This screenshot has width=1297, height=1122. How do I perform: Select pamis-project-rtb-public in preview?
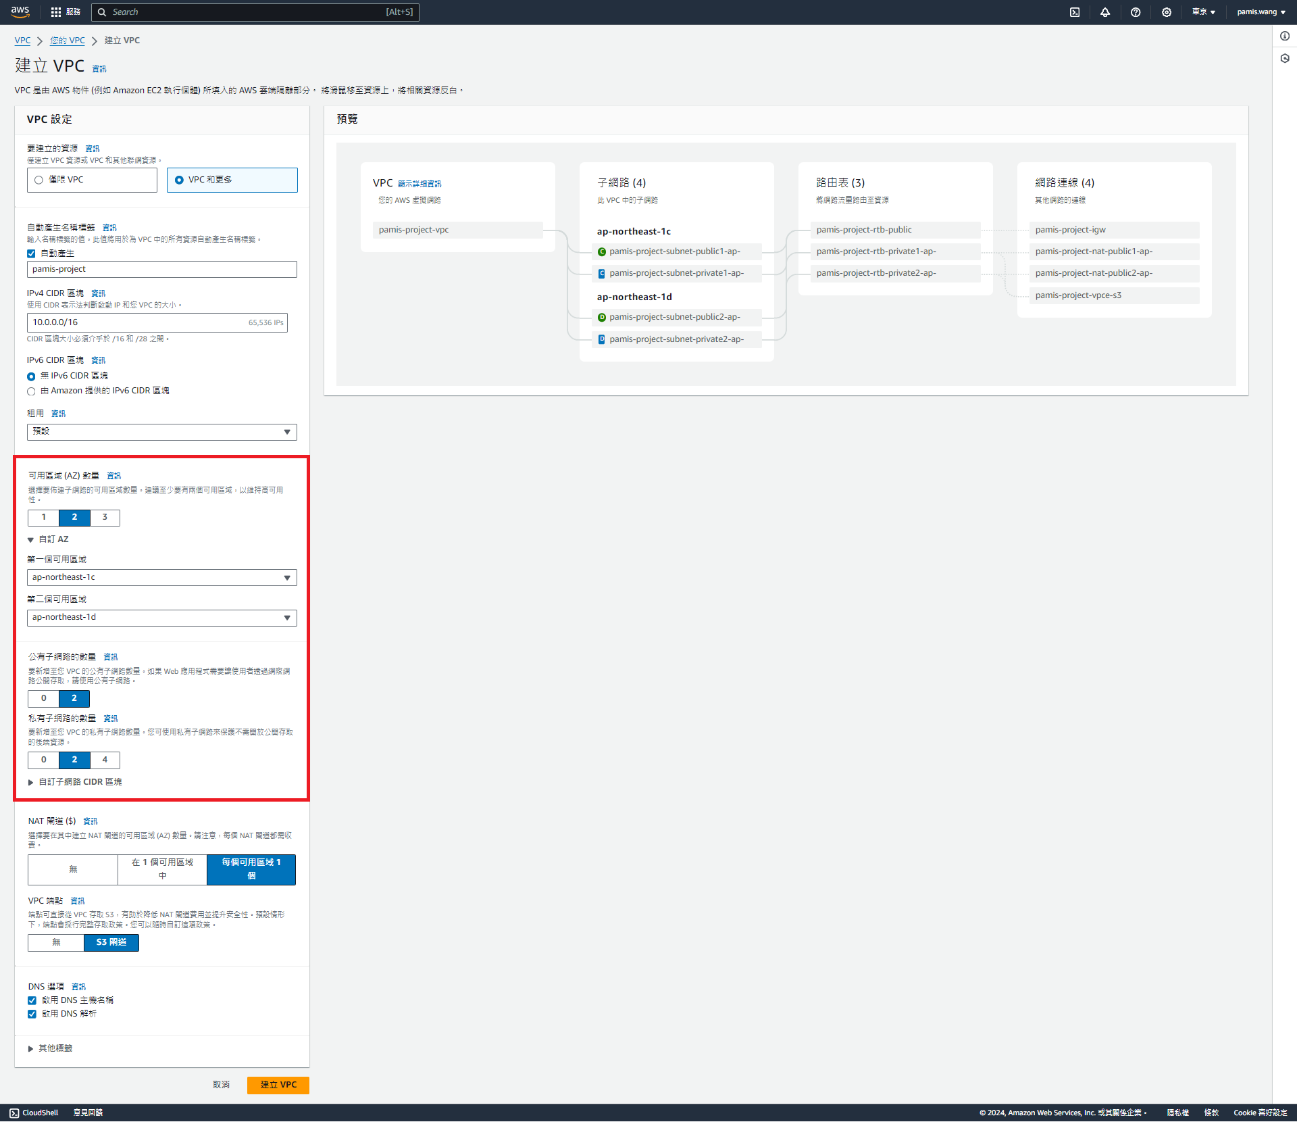pos(896,230)
